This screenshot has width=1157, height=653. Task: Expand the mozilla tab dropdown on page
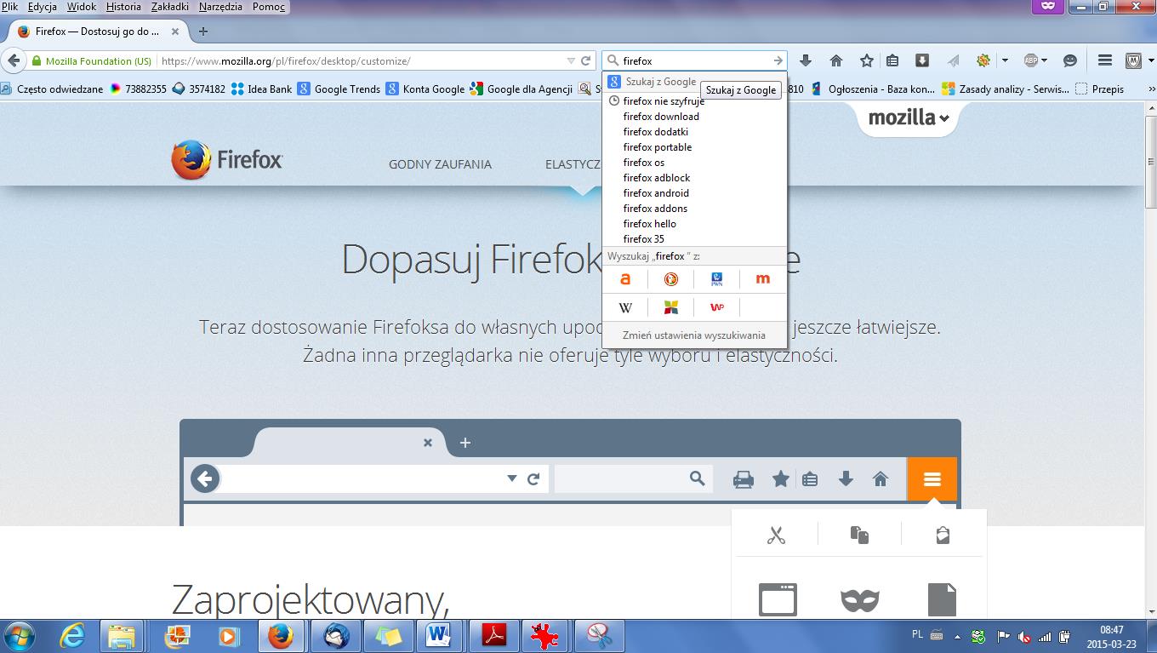click(908, 118)
